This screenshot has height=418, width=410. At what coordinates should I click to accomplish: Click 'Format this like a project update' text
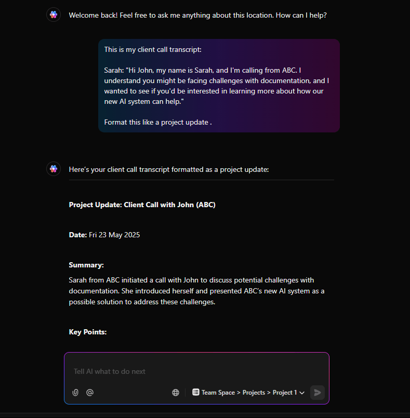point(157,123)
